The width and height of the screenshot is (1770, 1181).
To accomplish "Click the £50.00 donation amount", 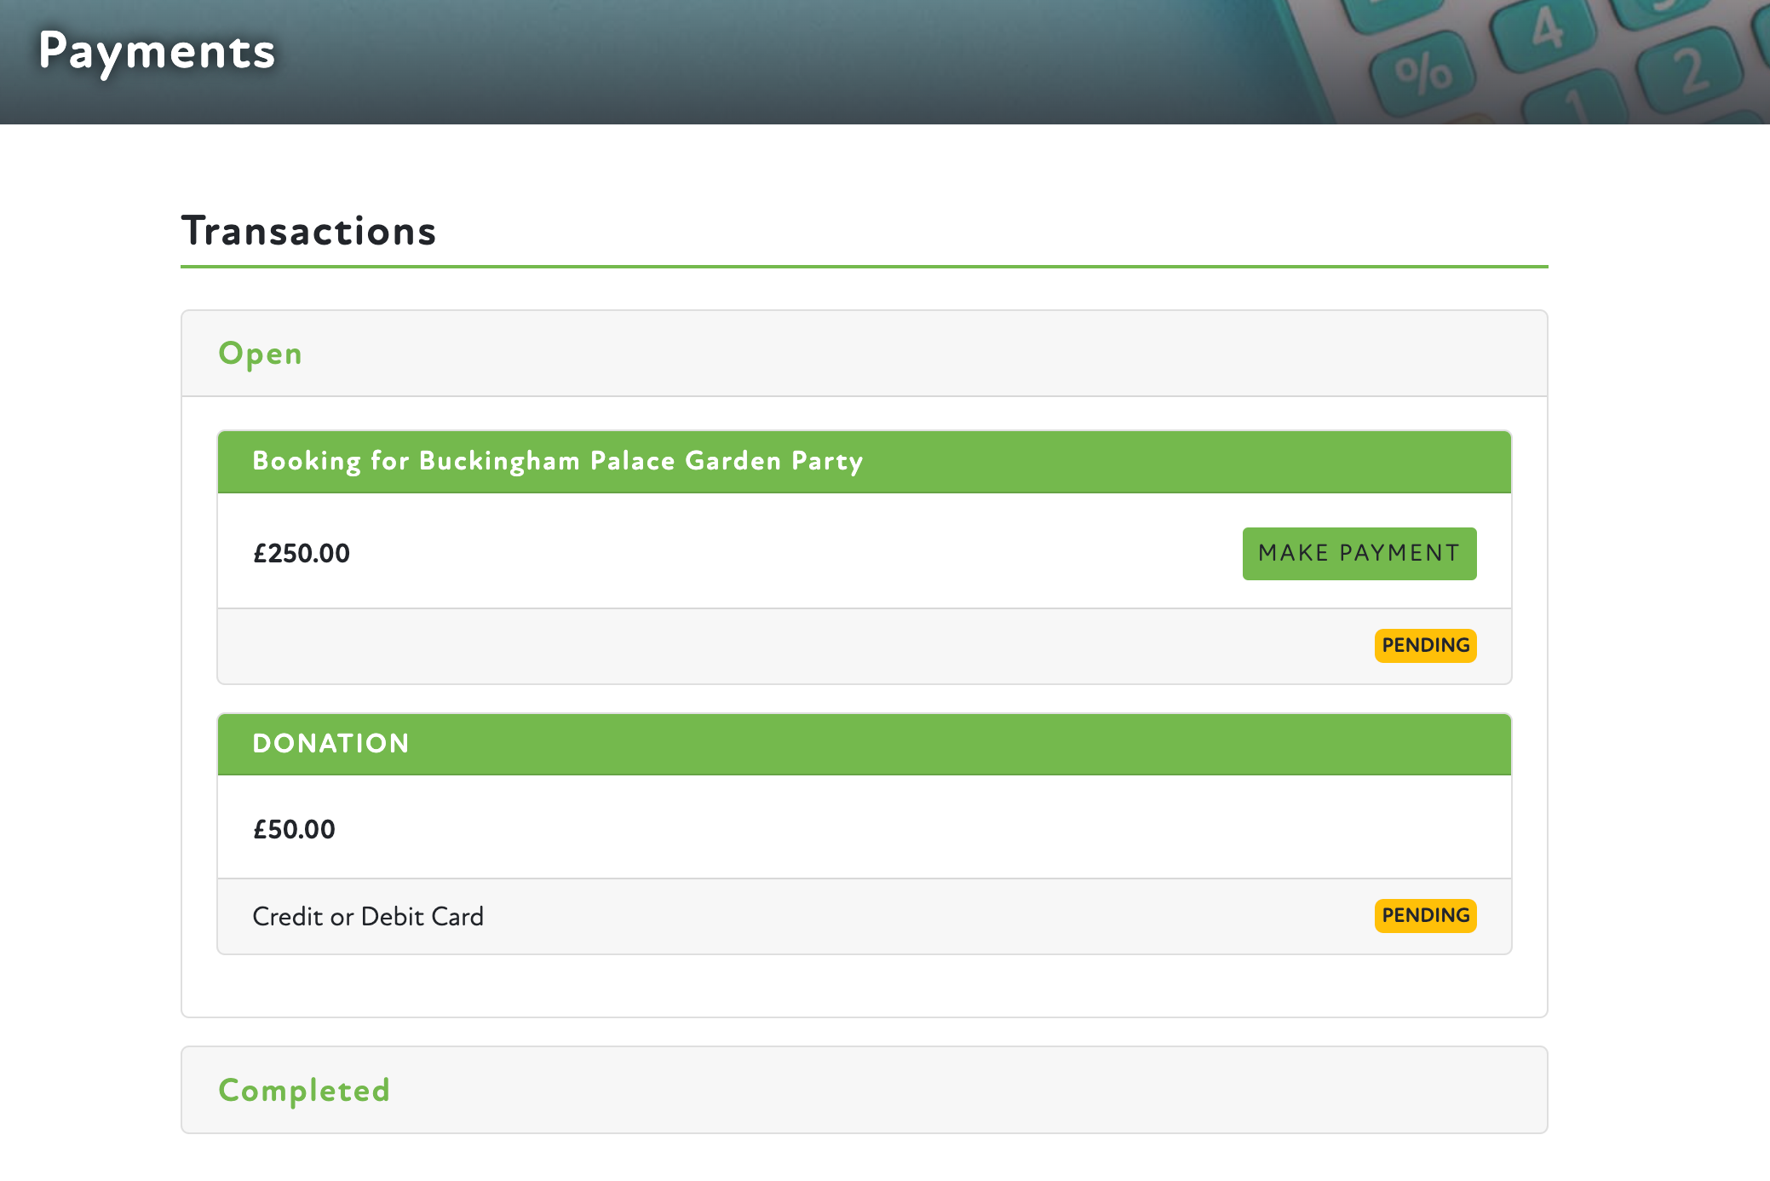I will [x=294, y=829].
